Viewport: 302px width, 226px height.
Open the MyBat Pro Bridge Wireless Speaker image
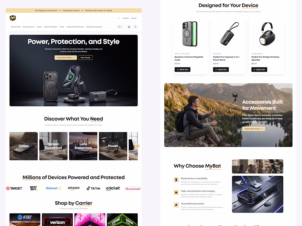(x=267, y=34)
